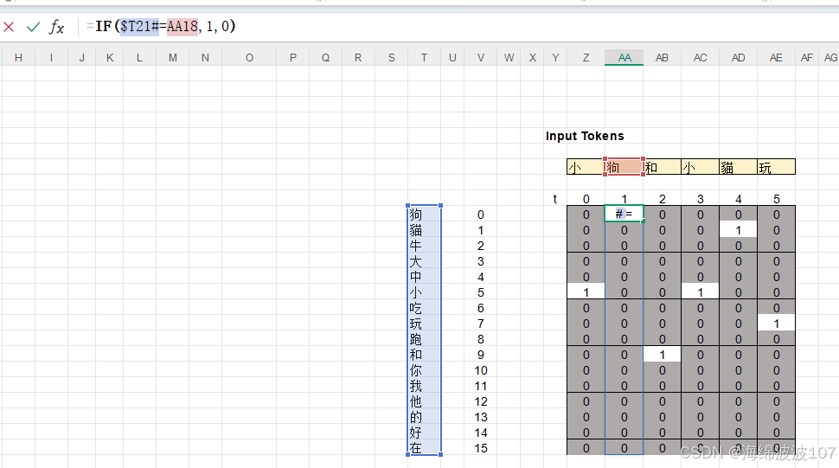Click inside the formula bar text
The height and width of the screenshot is (468, 839).
coord(161,26)
